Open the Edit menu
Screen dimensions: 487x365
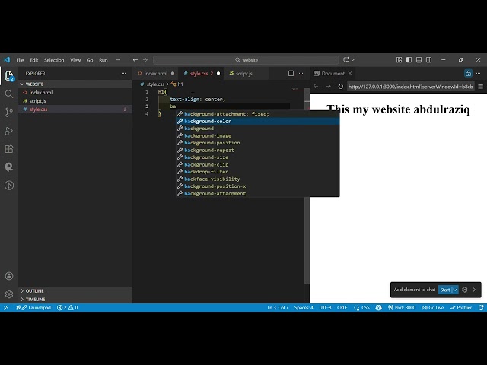tap(33, 60)
